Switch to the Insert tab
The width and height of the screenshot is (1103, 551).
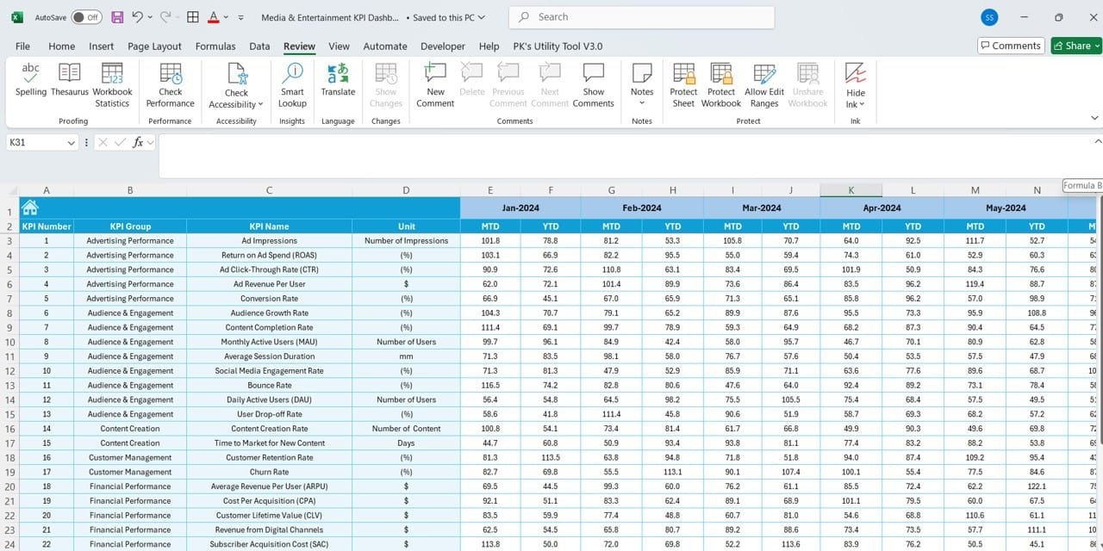(101, 46)
